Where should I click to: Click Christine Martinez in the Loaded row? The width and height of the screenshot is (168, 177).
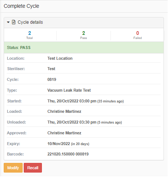point(64,111)
